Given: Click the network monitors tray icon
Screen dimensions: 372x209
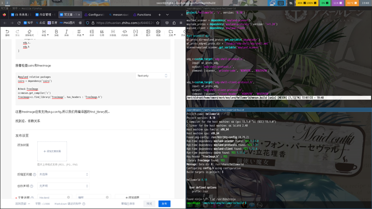Looking at the screenshot, I should pos(272,3).
